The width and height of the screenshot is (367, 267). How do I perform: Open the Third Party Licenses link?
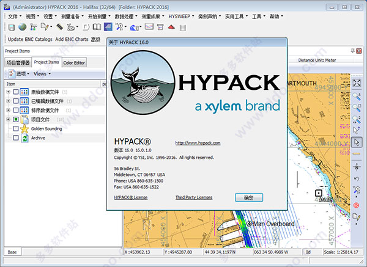[194, 197]
